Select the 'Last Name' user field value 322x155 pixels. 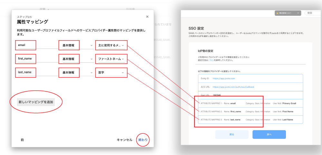[288, 120]
